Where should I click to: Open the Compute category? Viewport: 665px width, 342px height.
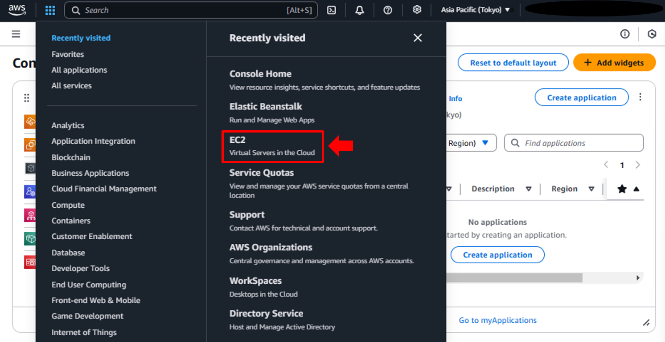tap(68, 205)
